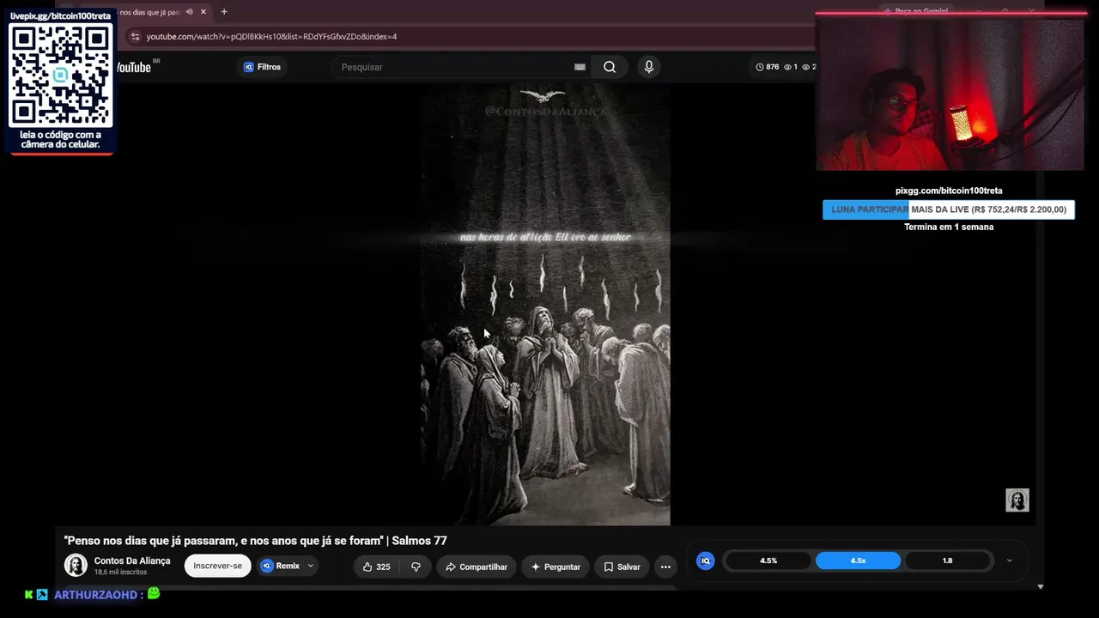The height and width of the screenshot is (618, 1099).
Task: Click the blue IQ icon beside the stats bar
Action: [x=706, y=560]
